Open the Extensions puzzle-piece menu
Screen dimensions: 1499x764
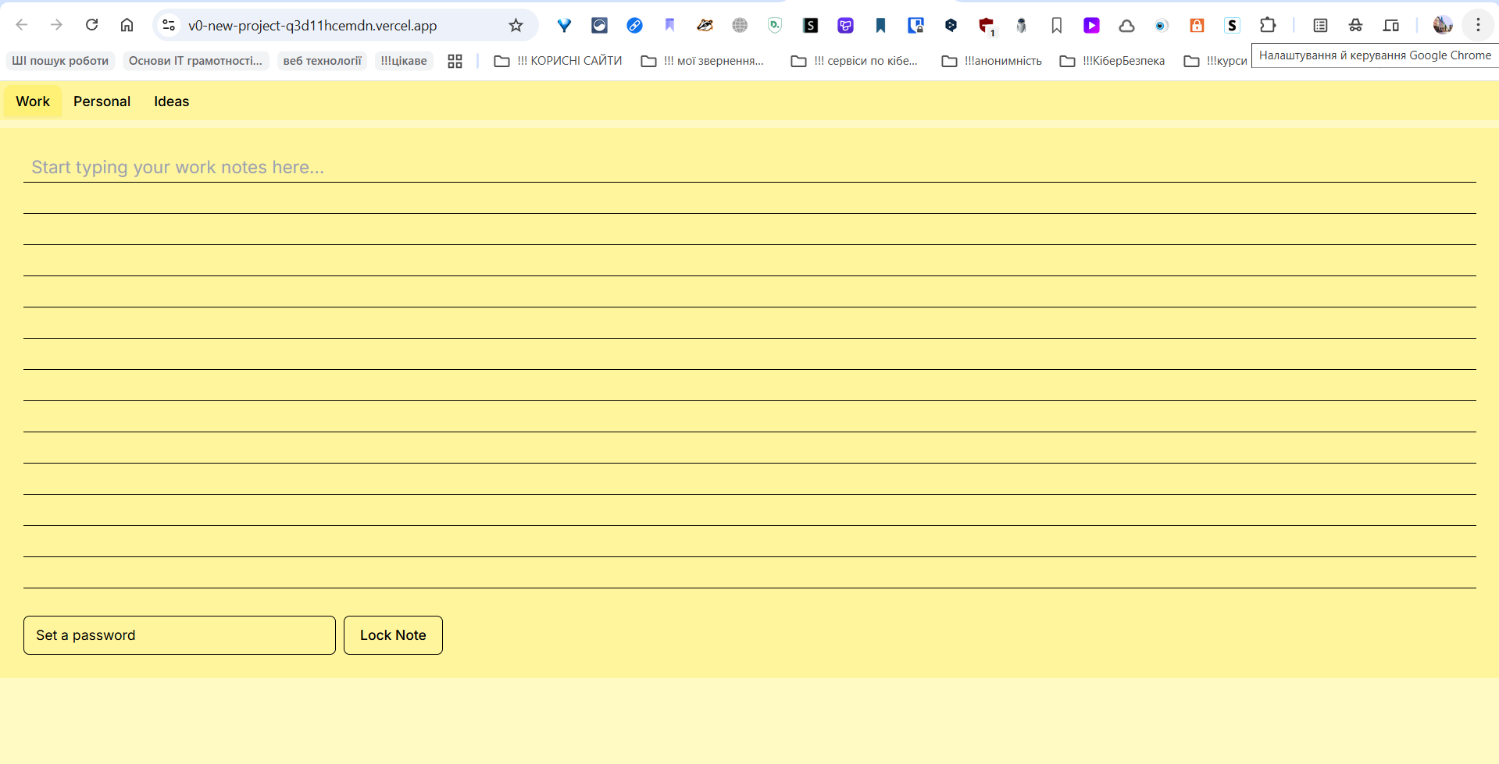[x=1268, y=26]
